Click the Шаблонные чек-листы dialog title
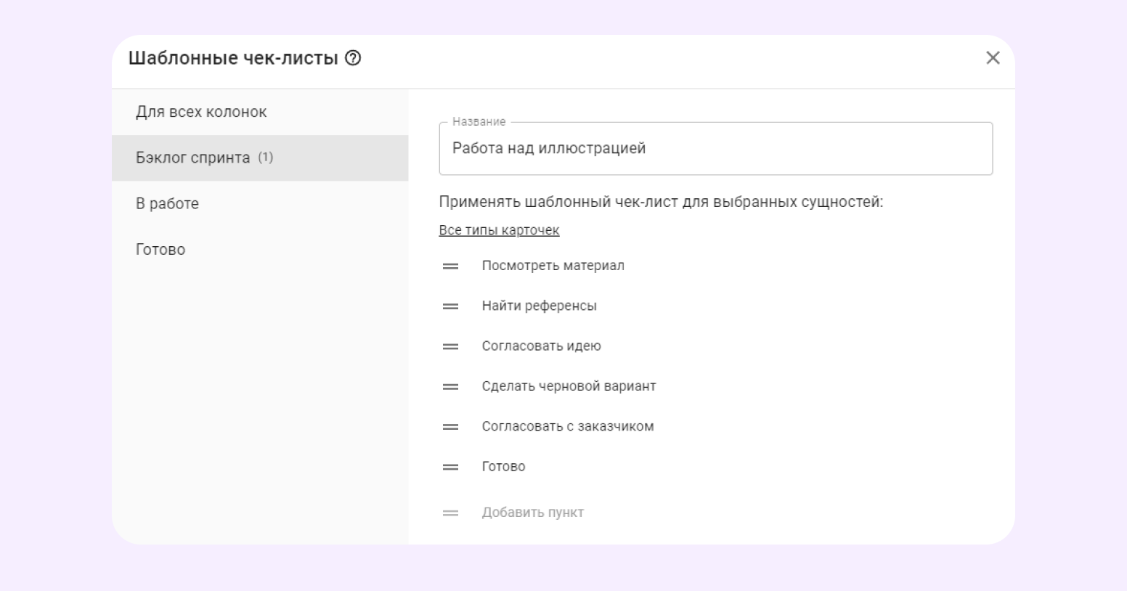Image resolution: width=1127 pixels, height=591 pixels. [x=233, y=58]
